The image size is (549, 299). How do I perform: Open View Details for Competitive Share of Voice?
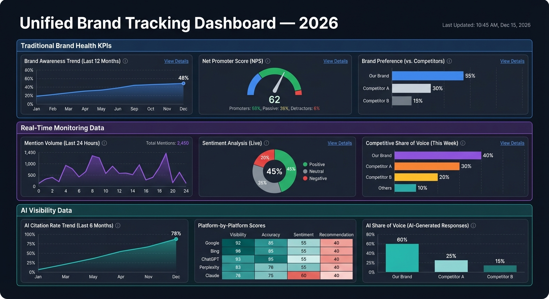point(512,143)
